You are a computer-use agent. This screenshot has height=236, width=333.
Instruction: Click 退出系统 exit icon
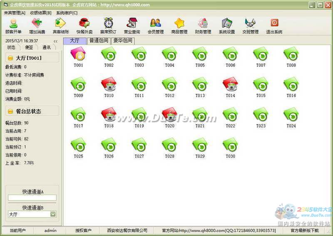tap(274, 26)
